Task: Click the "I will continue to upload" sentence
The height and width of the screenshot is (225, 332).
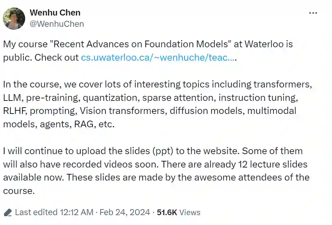Action: [49, 151]
